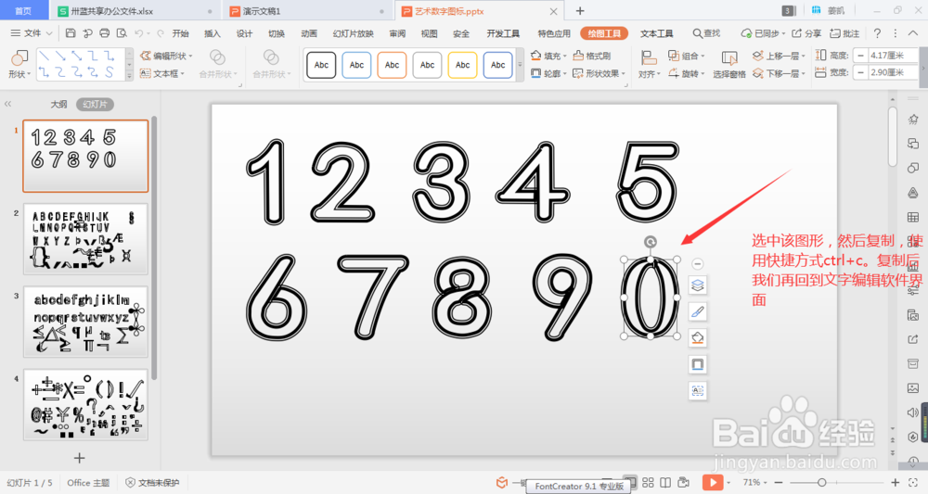Screen dimensions: 928x494
Task: Click the 批注 comment button
Action: point(844,33)
